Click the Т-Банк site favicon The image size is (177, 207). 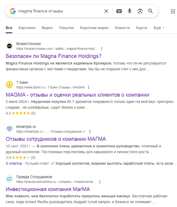[9, 85]
